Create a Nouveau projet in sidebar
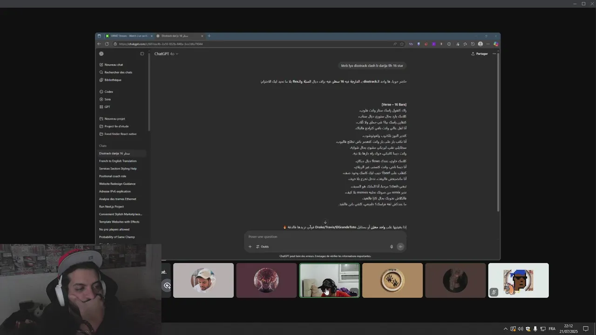596x335 pixels. point(112,119)
